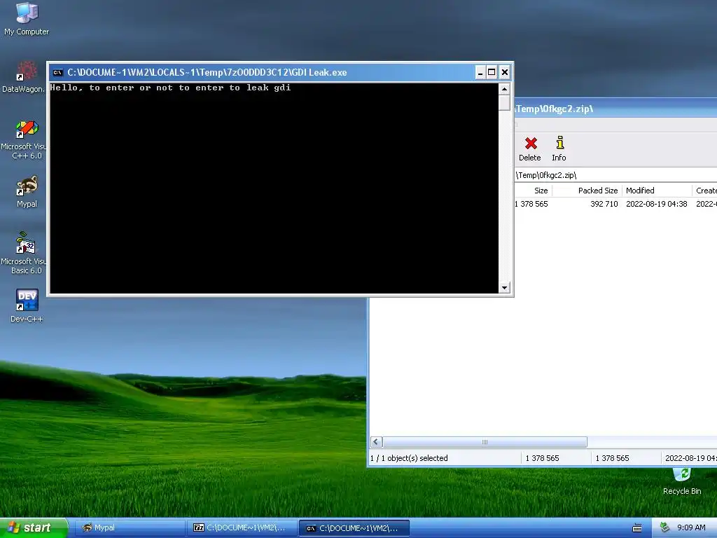
Task: Click the 7-Zip horizontal scrollbar thumb
Action: point(485,442)
